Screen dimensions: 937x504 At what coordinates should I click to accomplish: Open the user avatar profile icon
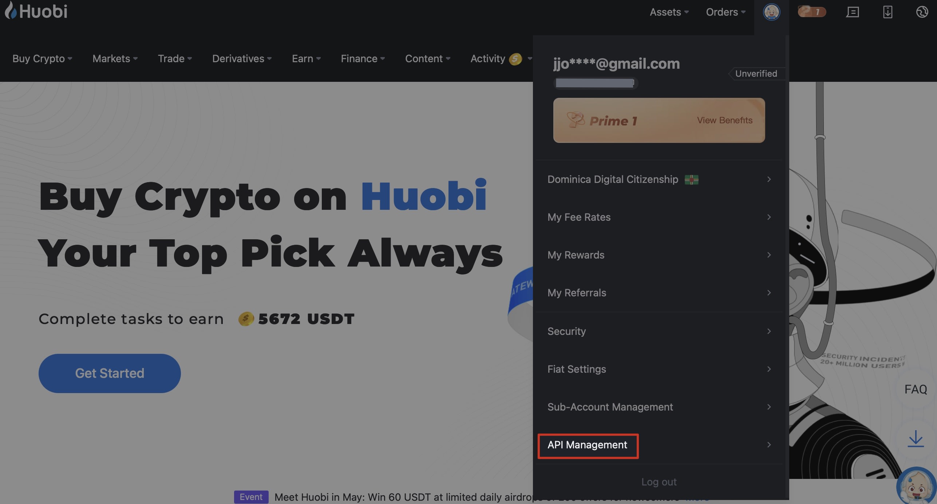tap(771, 12)
